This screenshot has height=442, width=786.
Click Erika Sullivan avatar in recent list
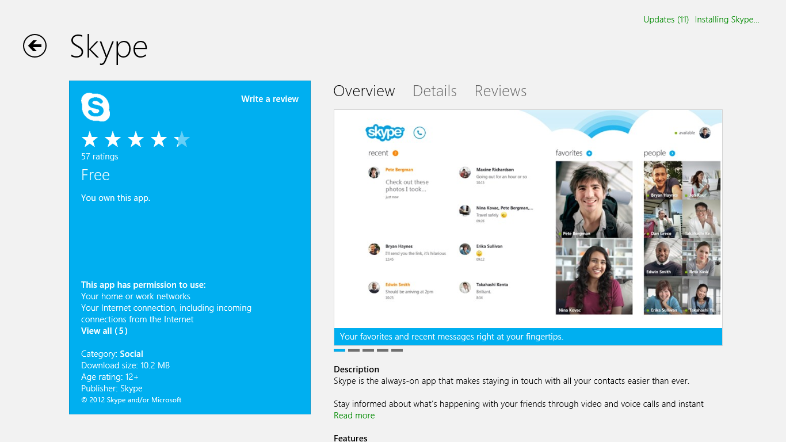pyautogui.click(x=465, y=249)
